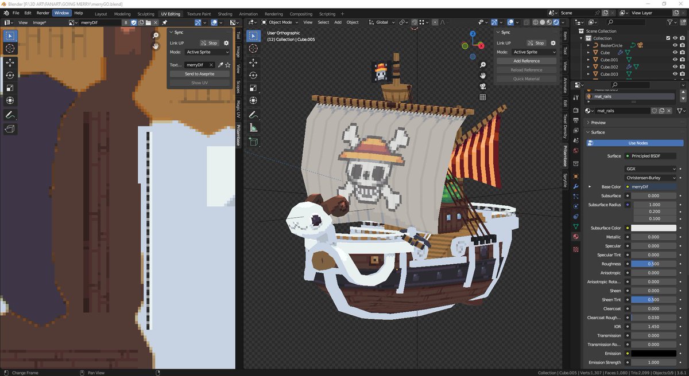Pin the image with the pin icon
The width and height of the screenshot is (689, 376).
point(164,22)
